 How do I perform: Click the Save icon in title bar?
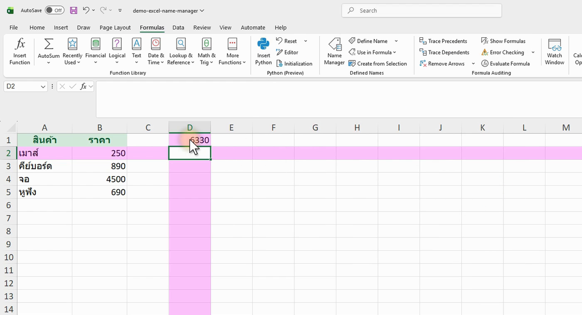pyautogui.click(x=74, y=10)
